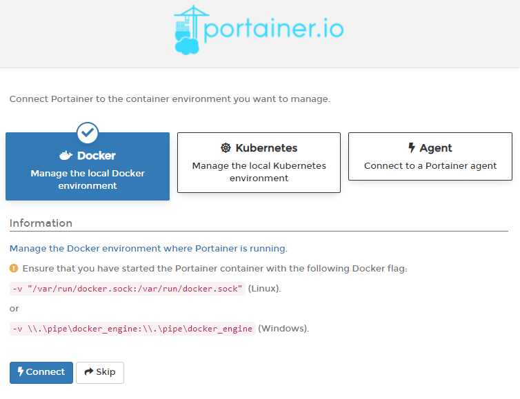
Task: Connect to the Docker environment
Action: point(41,373)
